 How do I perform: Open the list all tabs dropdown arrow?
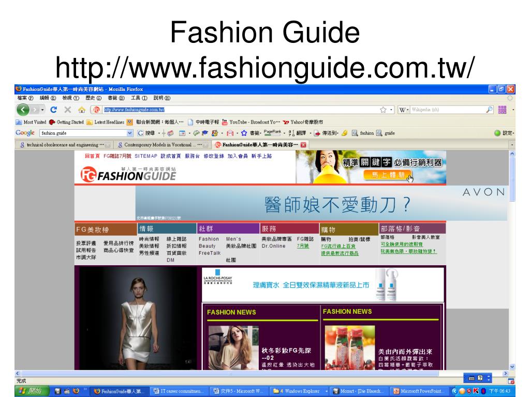click(x=512, y=145)
